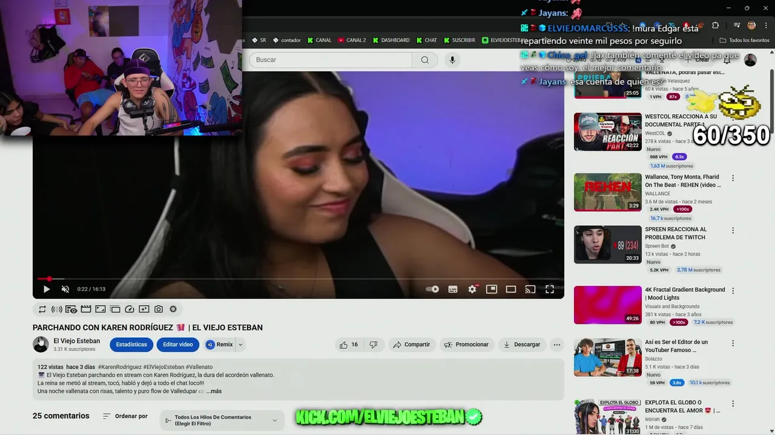Open the Ordenar por sort menu
The height and width of the screenshot is (435, 775).
125,416
